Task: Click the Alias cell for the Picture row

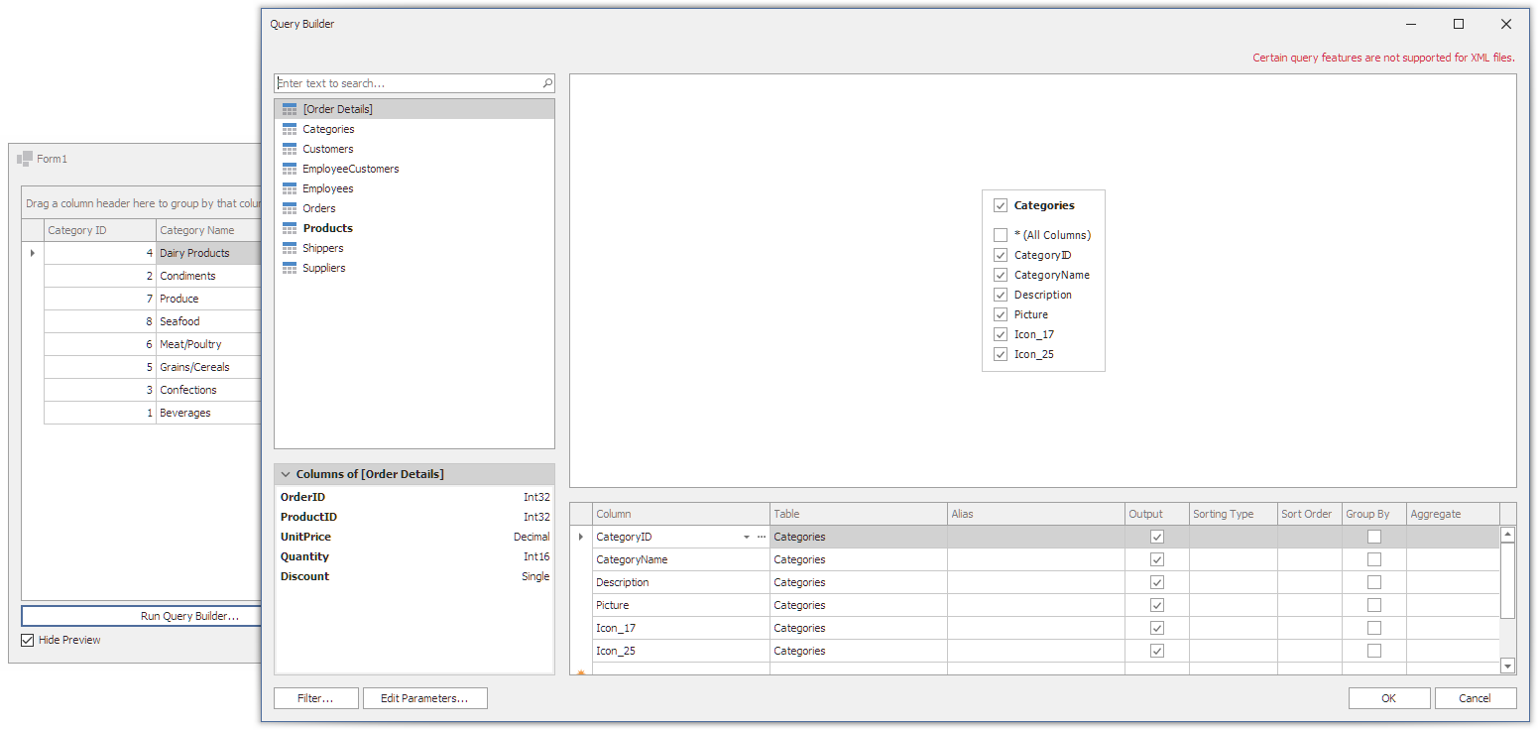Action: click(x=1036, y=605)
